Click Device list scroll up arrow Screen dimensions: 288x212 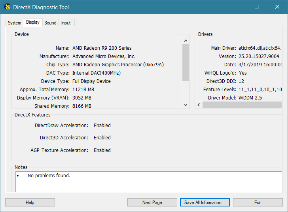186,41
